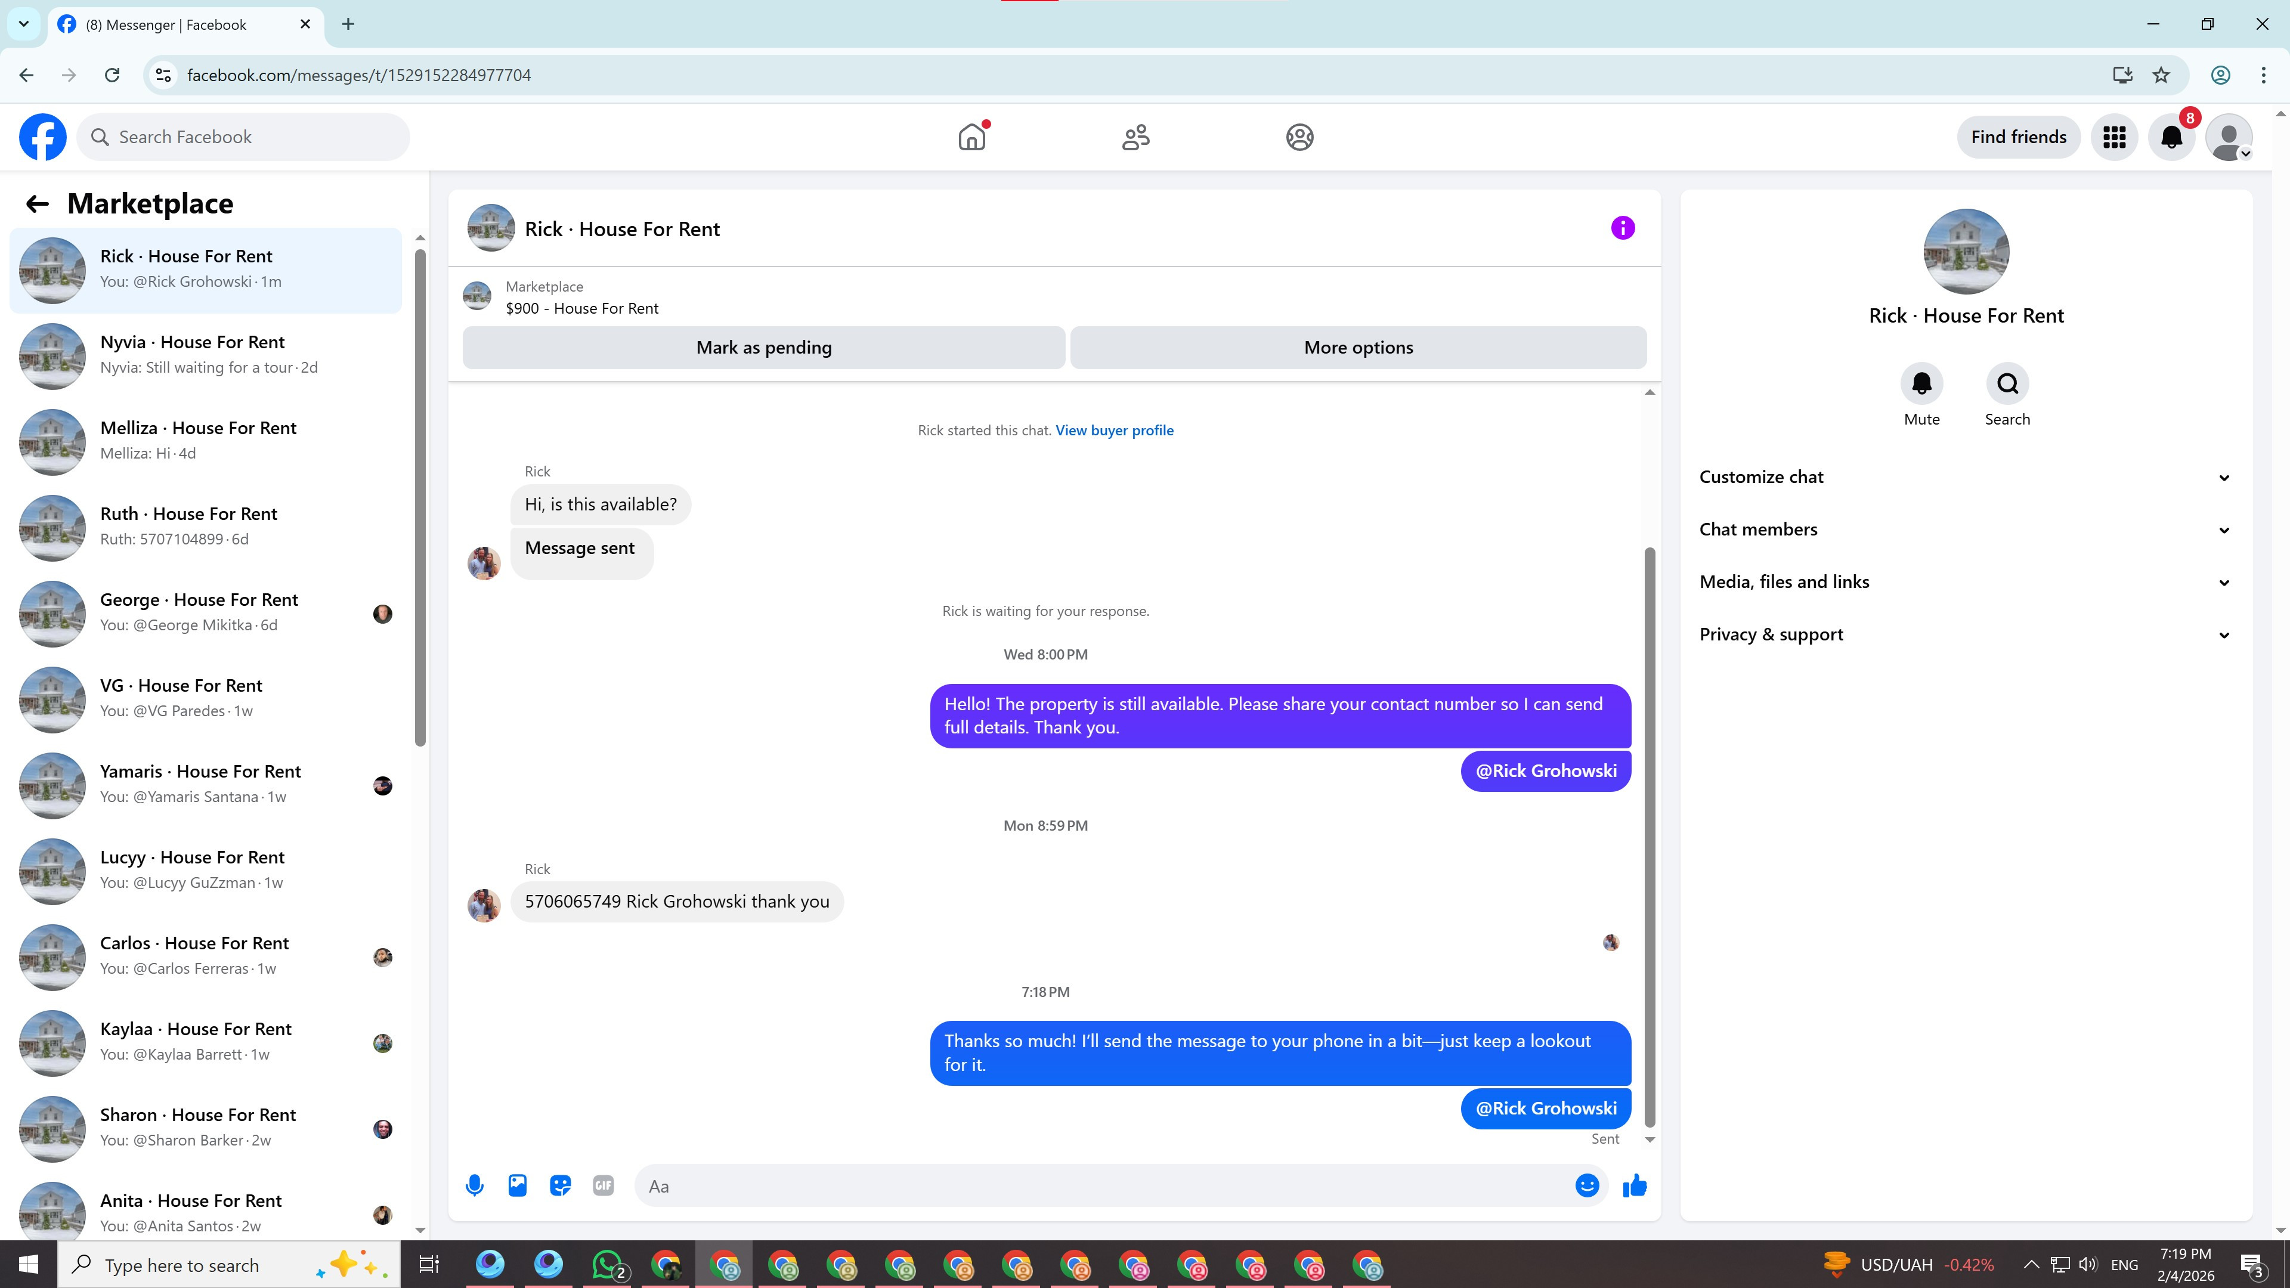
Task: Click Mark as pending button
Action: coord(763,348)
